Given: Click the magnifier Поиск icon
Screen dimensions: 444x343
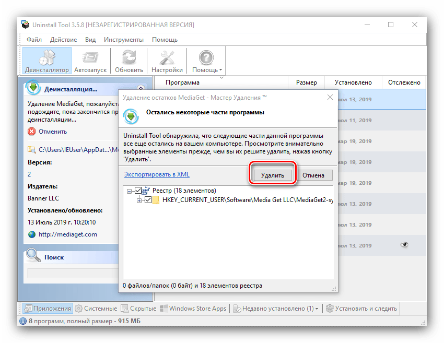Looking at the screenshot, I should 33,255.
